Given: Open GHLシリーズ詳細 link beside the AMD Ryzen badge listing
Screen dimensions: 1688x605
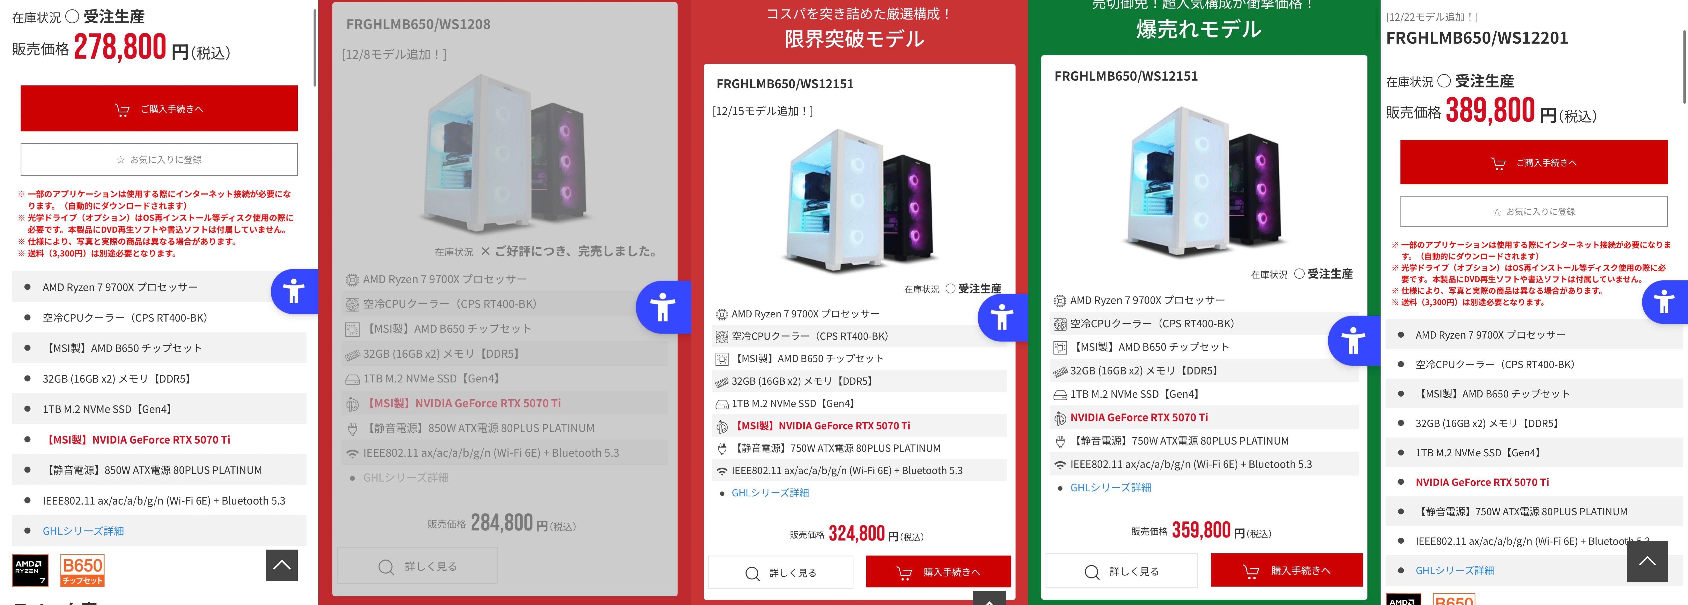Looking at the screenshot, I should coord(83,531).
